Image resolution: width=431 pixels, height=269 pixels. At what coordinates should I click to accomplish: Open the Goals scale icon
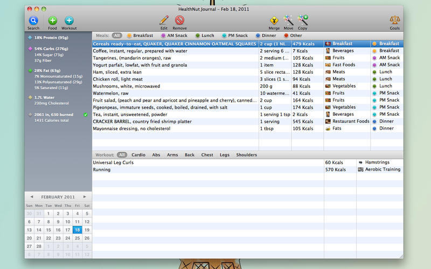395,20
